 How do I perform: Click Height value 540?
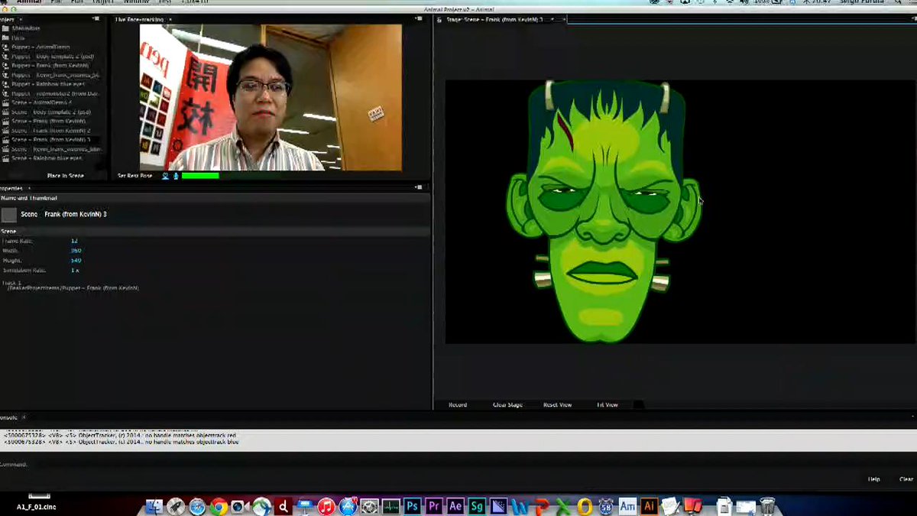76,261
